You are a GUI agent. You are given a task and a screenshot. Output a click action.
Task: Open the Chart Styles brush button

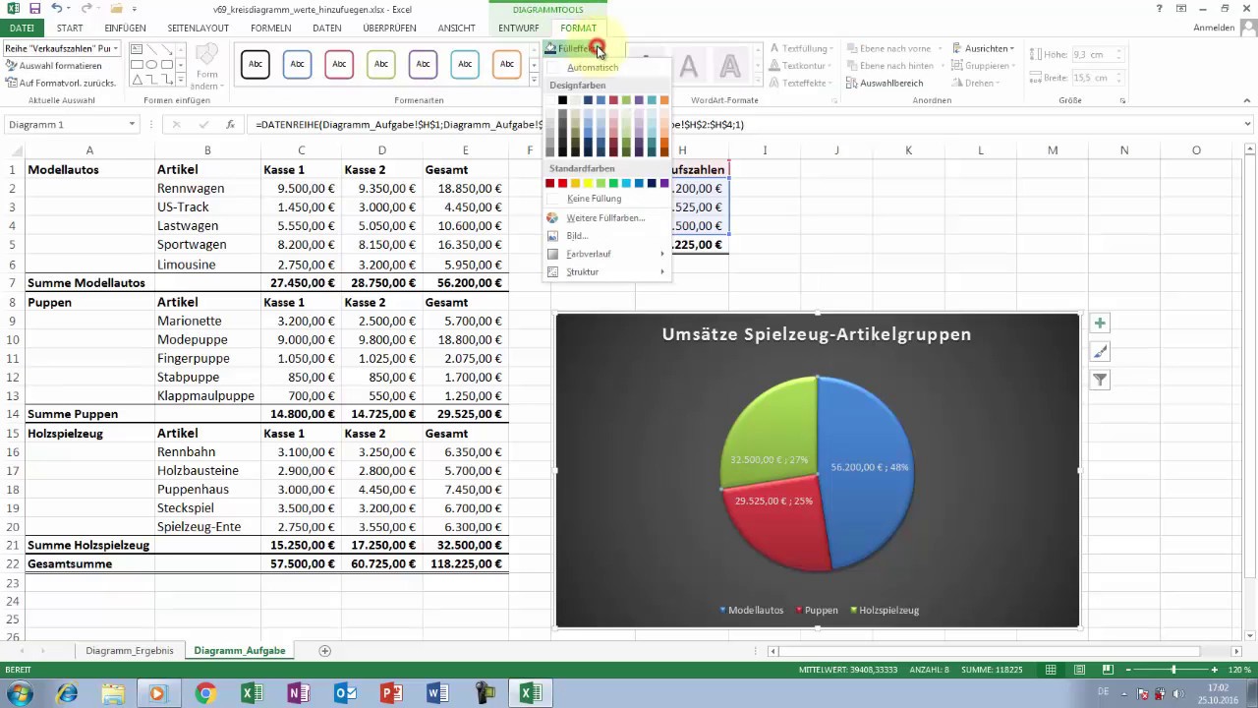click(x=1100, y=352)
